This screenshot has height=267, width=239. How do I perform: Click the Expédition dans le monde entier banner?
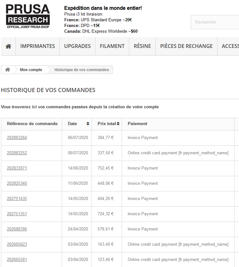103,8
